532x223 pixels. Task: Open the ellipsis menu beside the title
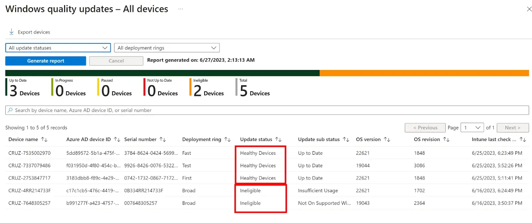[x=181, y=9]
